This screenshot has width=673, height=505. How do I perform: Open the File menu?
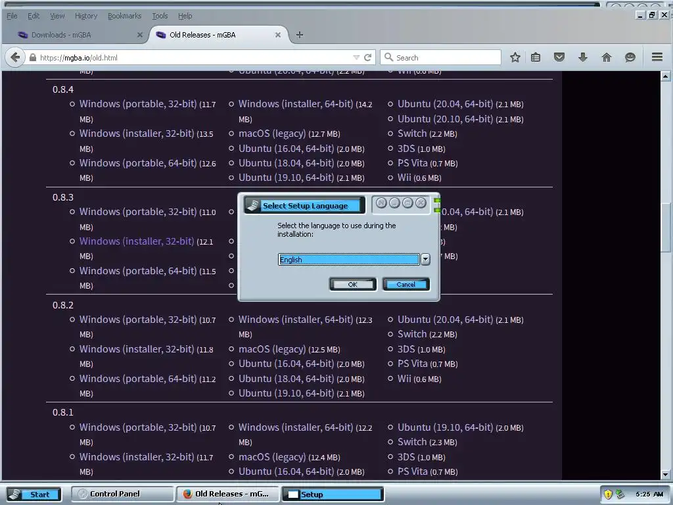tap(12, 16)
